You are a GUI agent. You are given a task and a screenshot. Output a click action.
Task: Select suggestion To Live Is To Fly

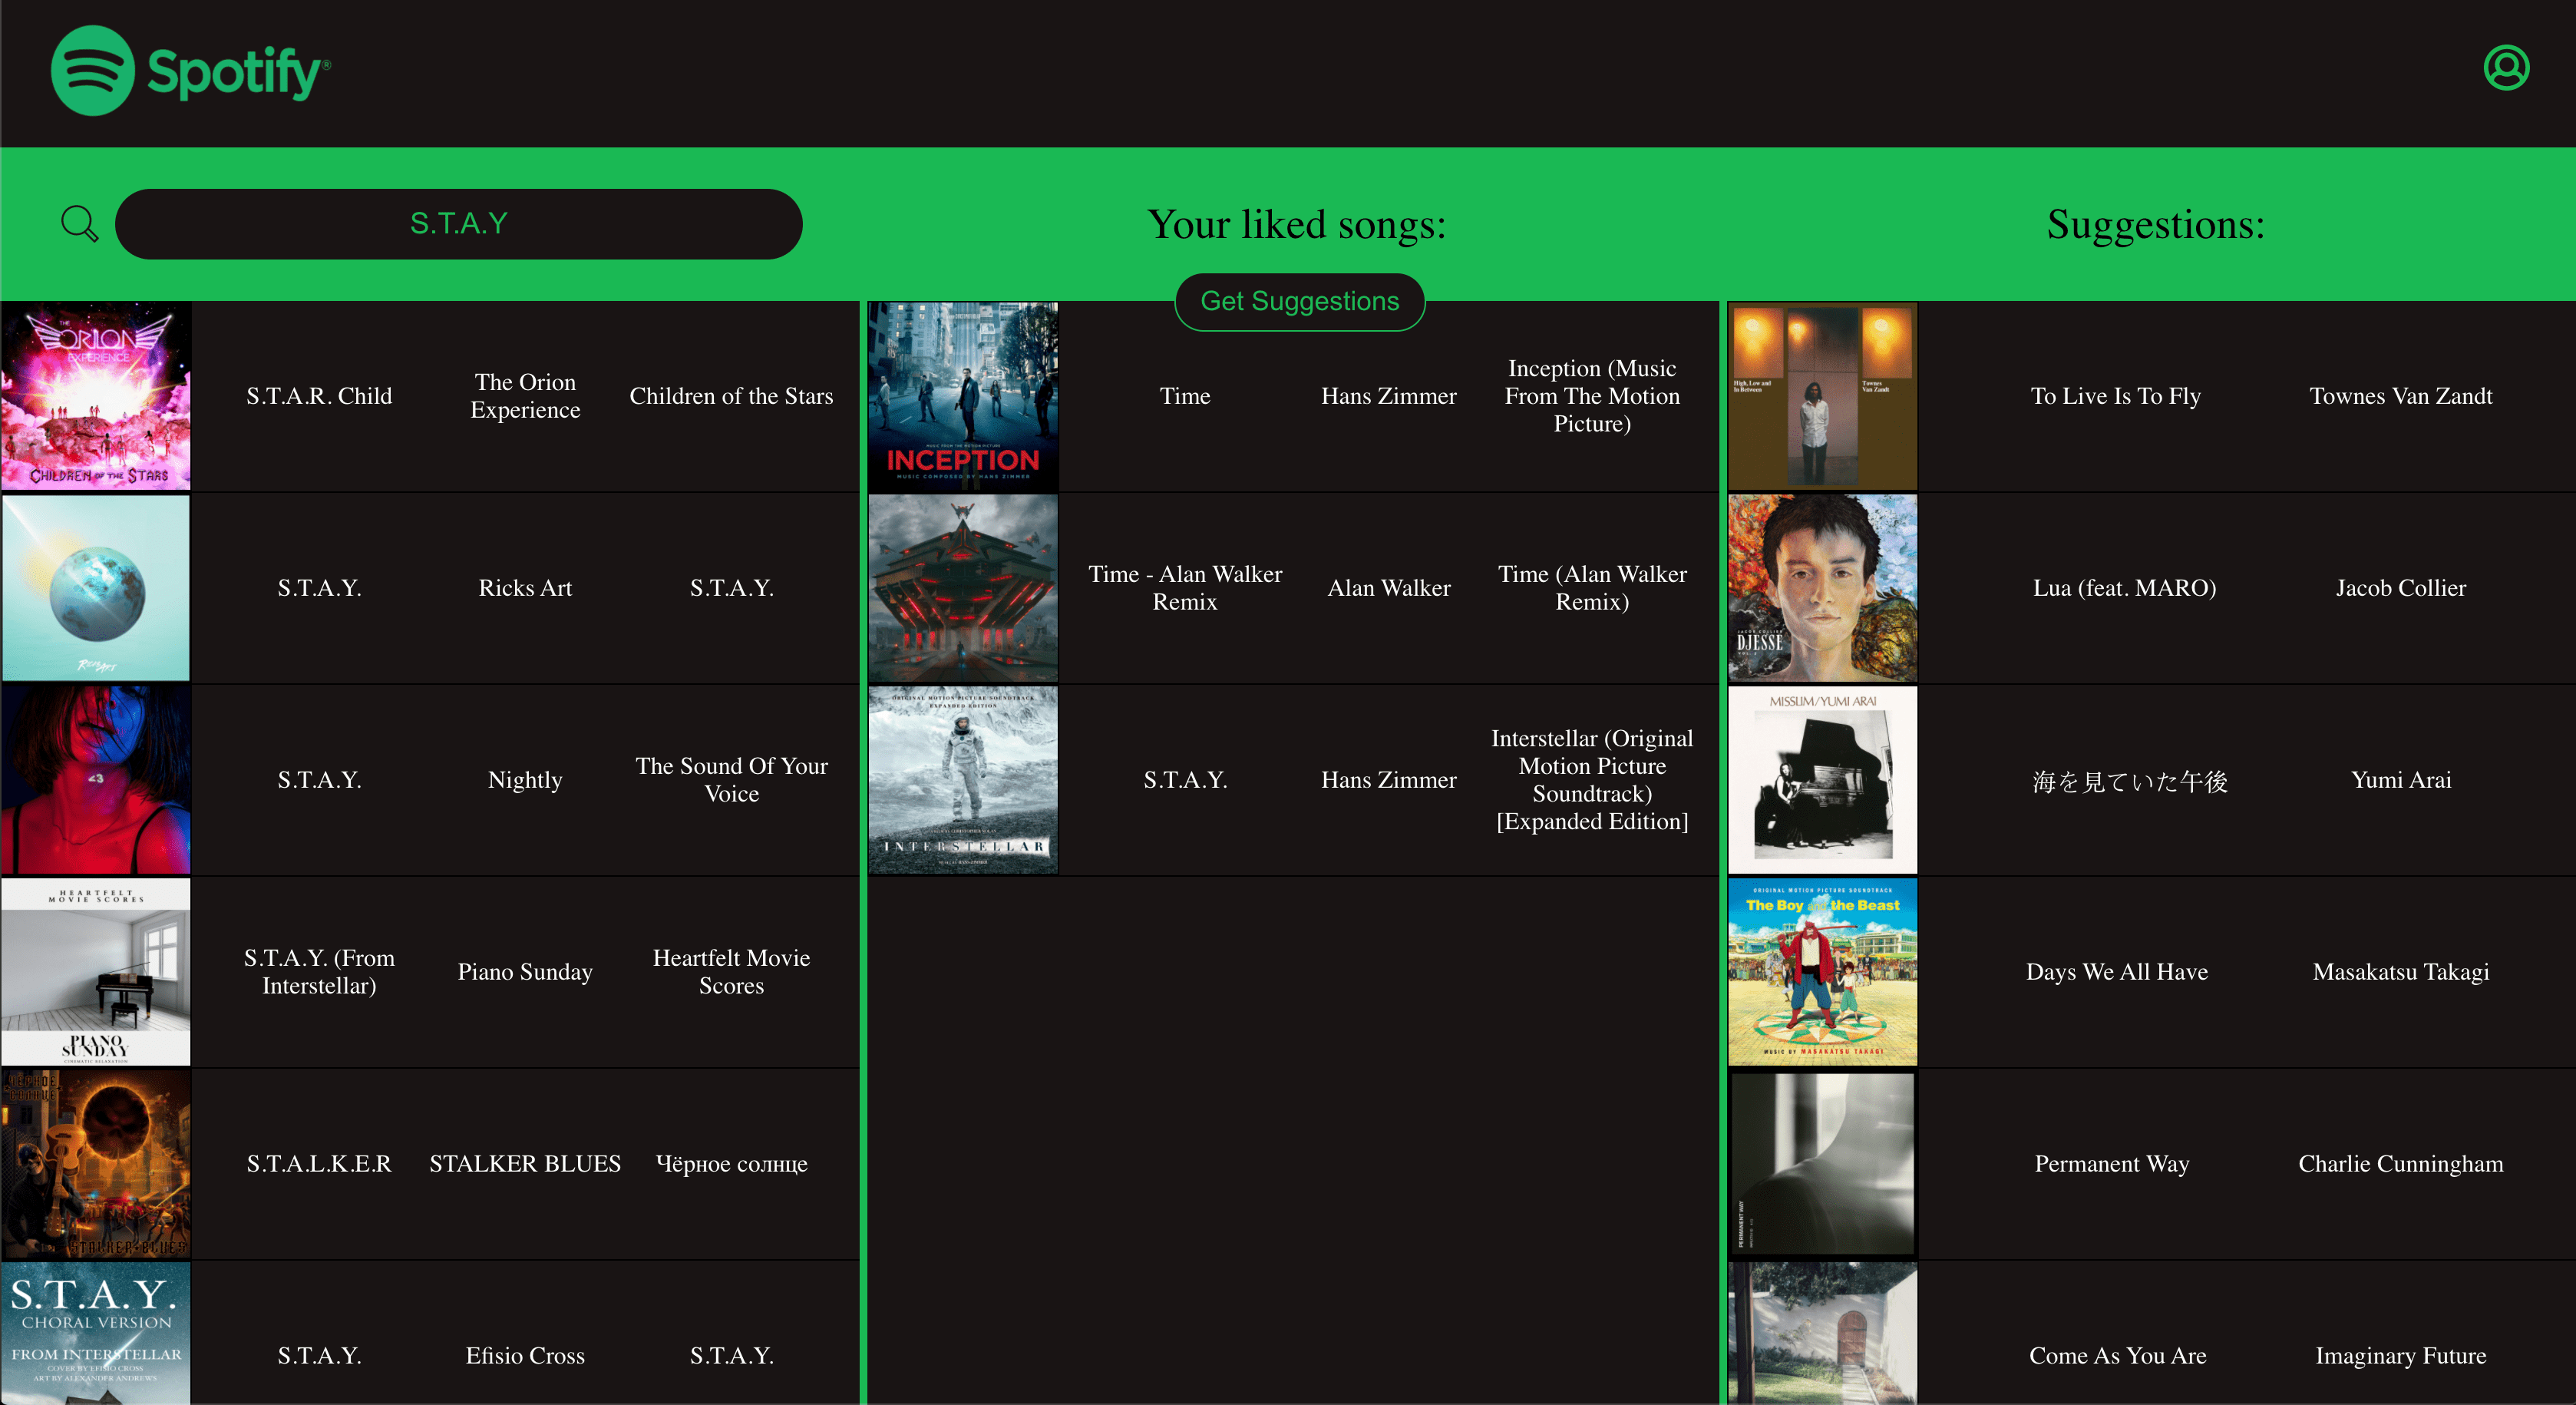coord(2116,396)
